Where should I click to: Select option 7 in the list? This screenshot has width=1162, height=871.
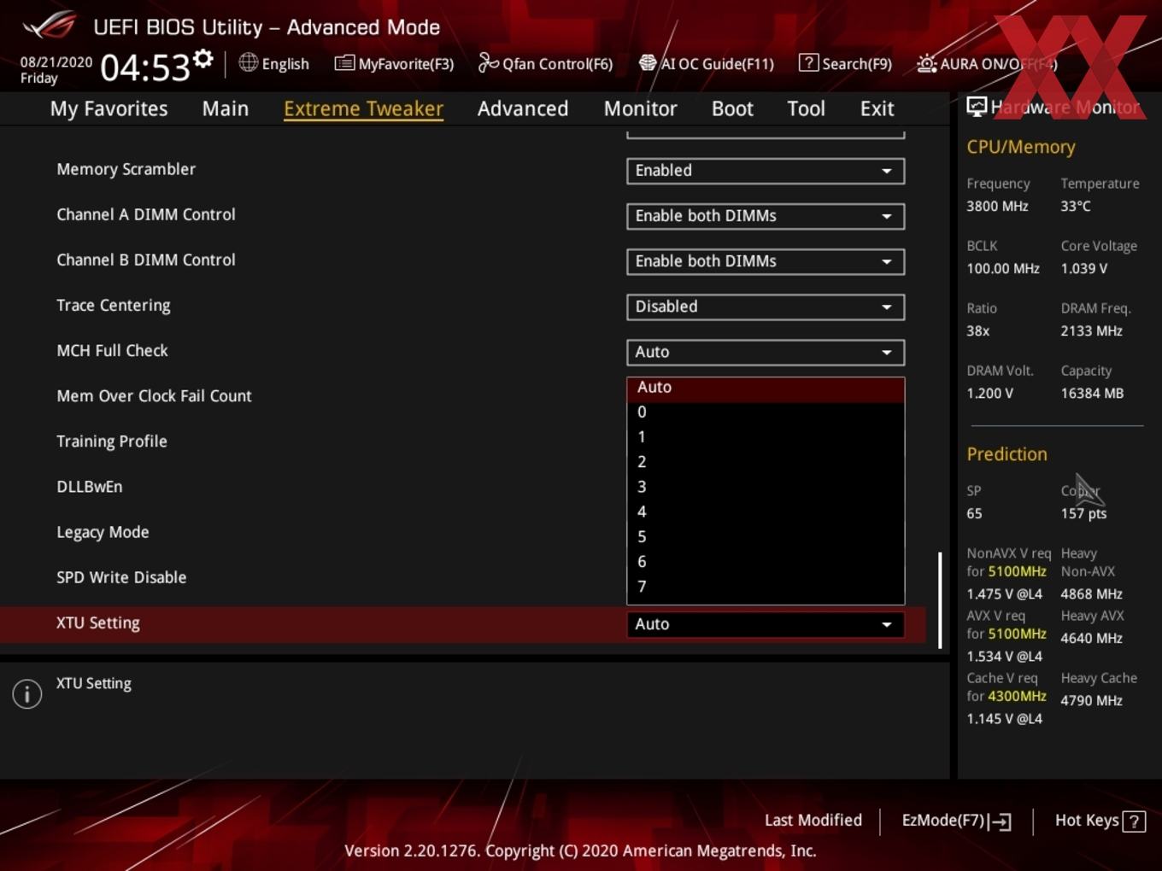[766, 587]
